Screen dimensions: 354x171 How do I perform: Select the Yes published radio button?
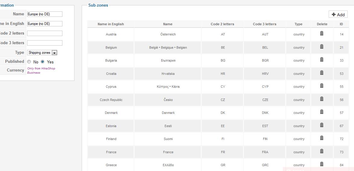[x=43, y=62]
